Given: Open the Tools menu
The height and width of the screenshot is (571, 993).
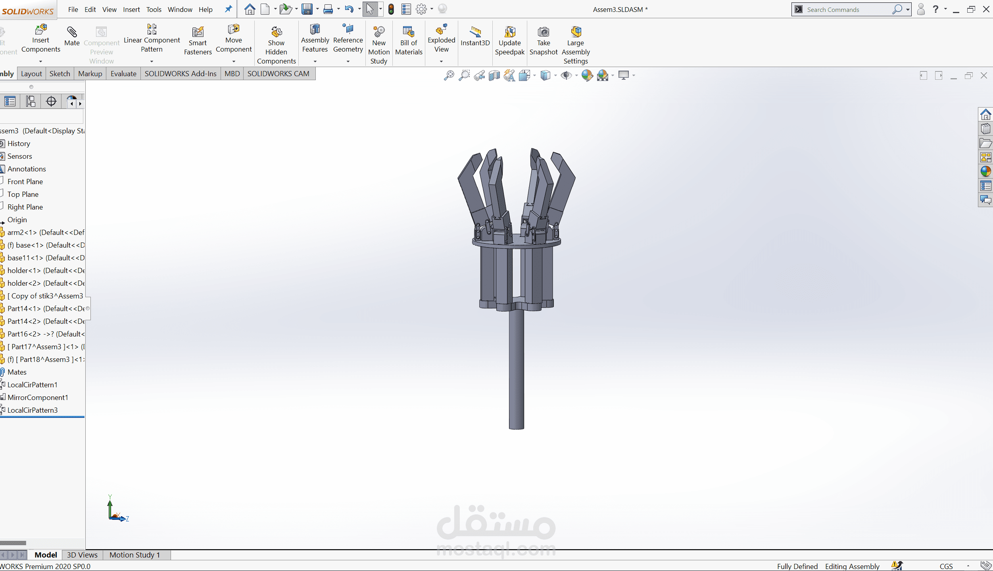Looking at the screenshot, I should coord(154,10).
